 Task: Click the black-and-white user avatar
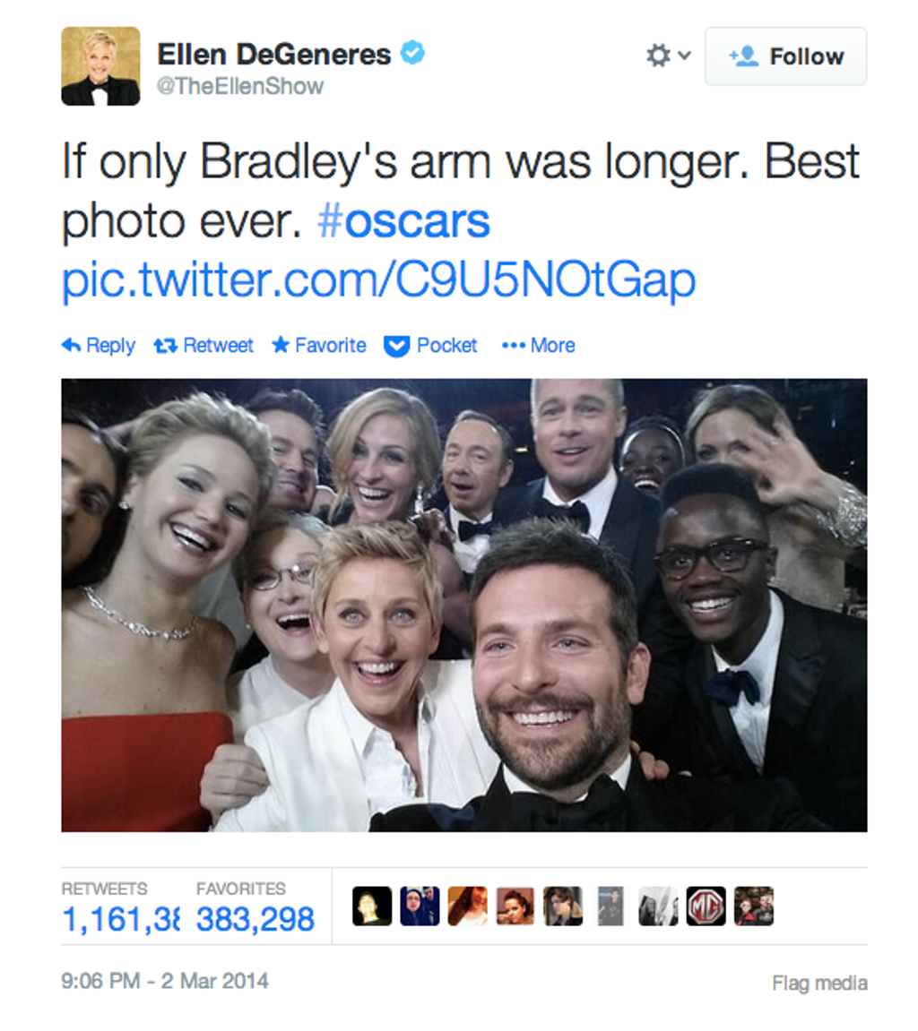(x=657, y=906)
